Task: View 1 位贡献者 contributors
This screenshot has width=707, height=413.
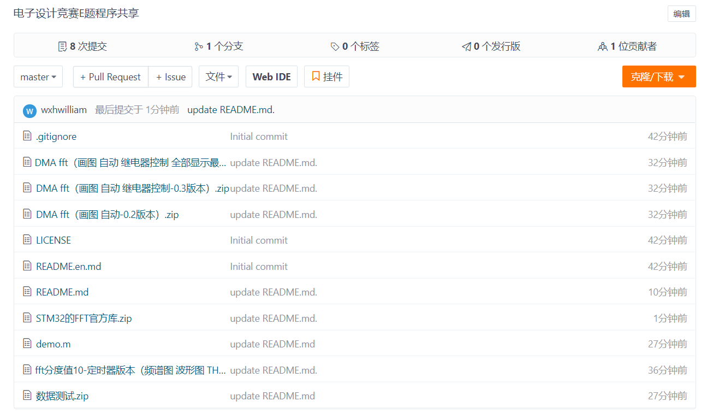Action: pyautogui.click(x=627, y=46)
